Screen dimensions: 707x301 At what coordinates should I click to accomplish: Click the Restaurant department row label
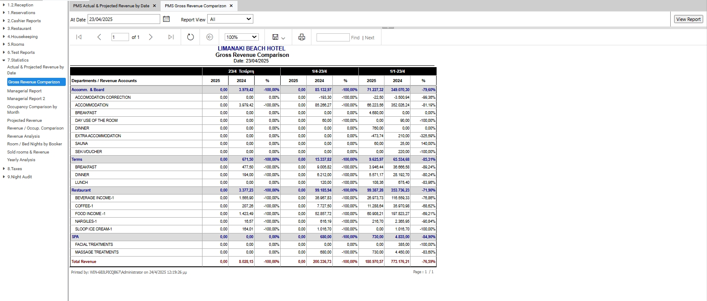[81, 190]
